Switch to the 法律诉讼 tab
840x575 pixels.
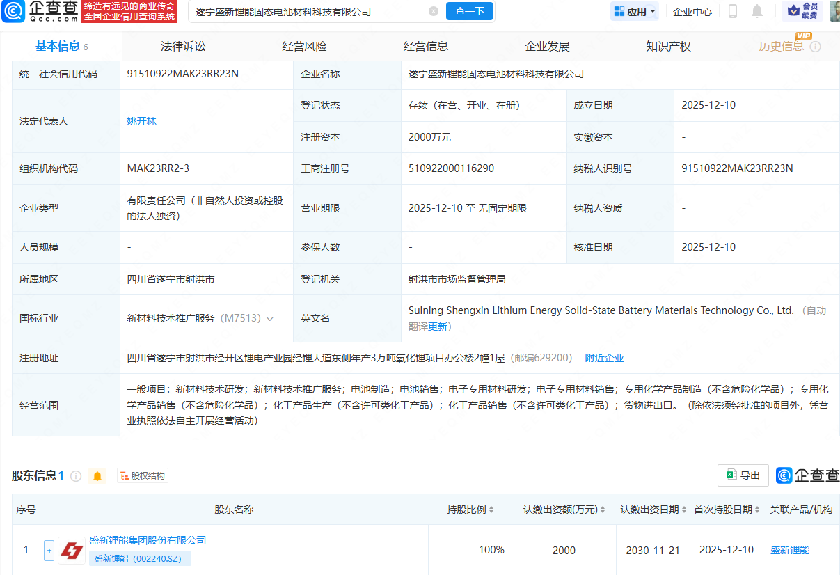click(x=183, y=47)
